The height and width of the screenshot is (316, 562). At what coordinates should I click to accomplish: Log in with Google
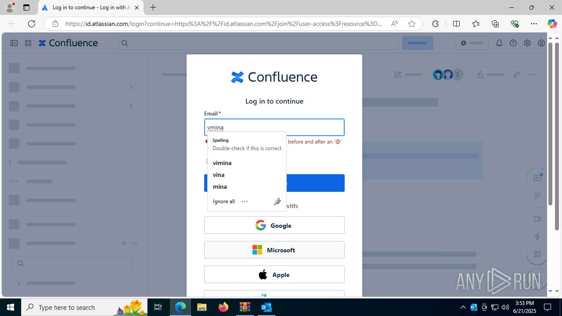(x=274, y=225)
